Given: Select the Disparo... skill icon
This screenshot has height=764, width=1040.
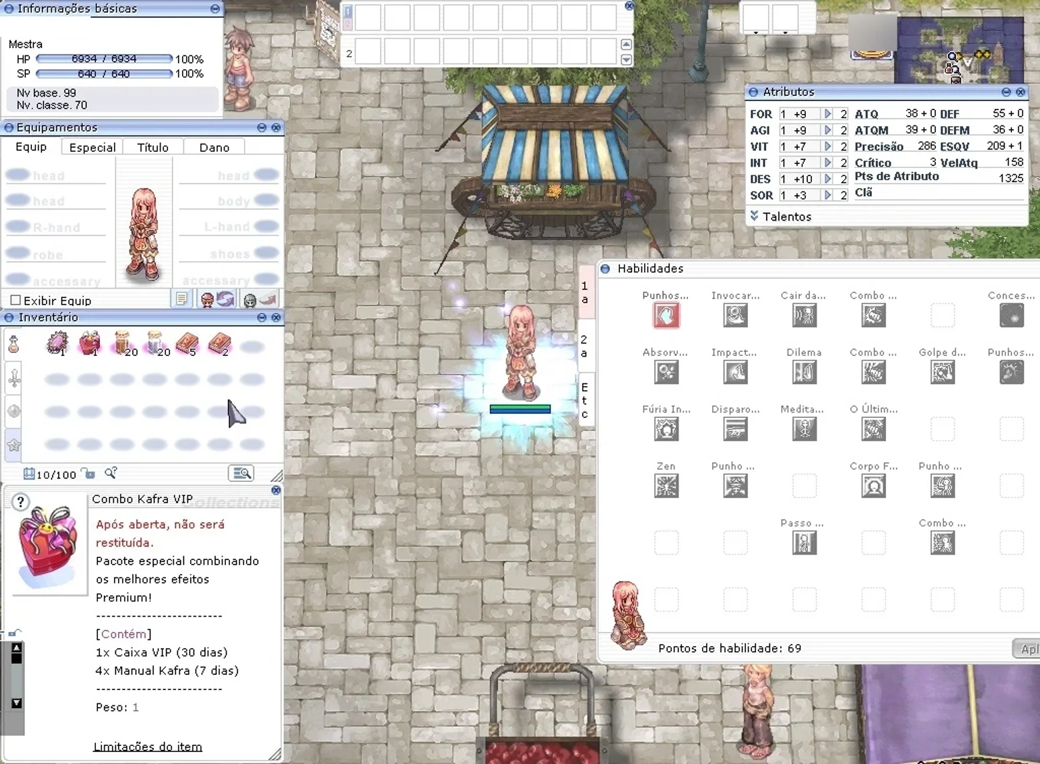Looking at the screenshot, I should 735,429.
